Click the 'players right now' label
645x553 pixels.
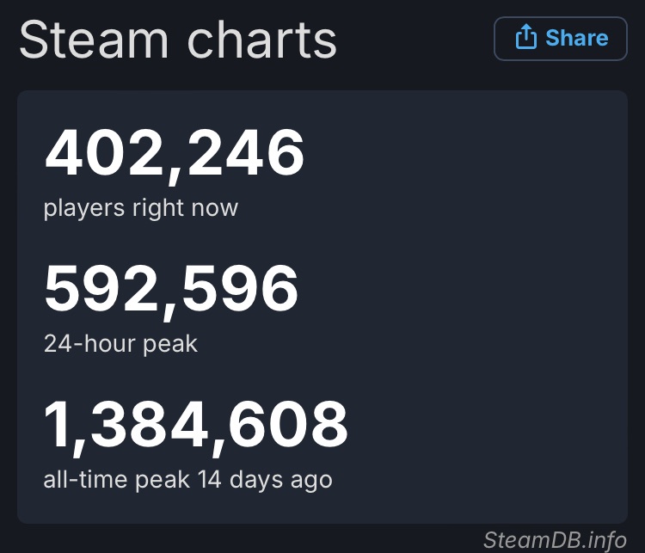click(141, 208)
